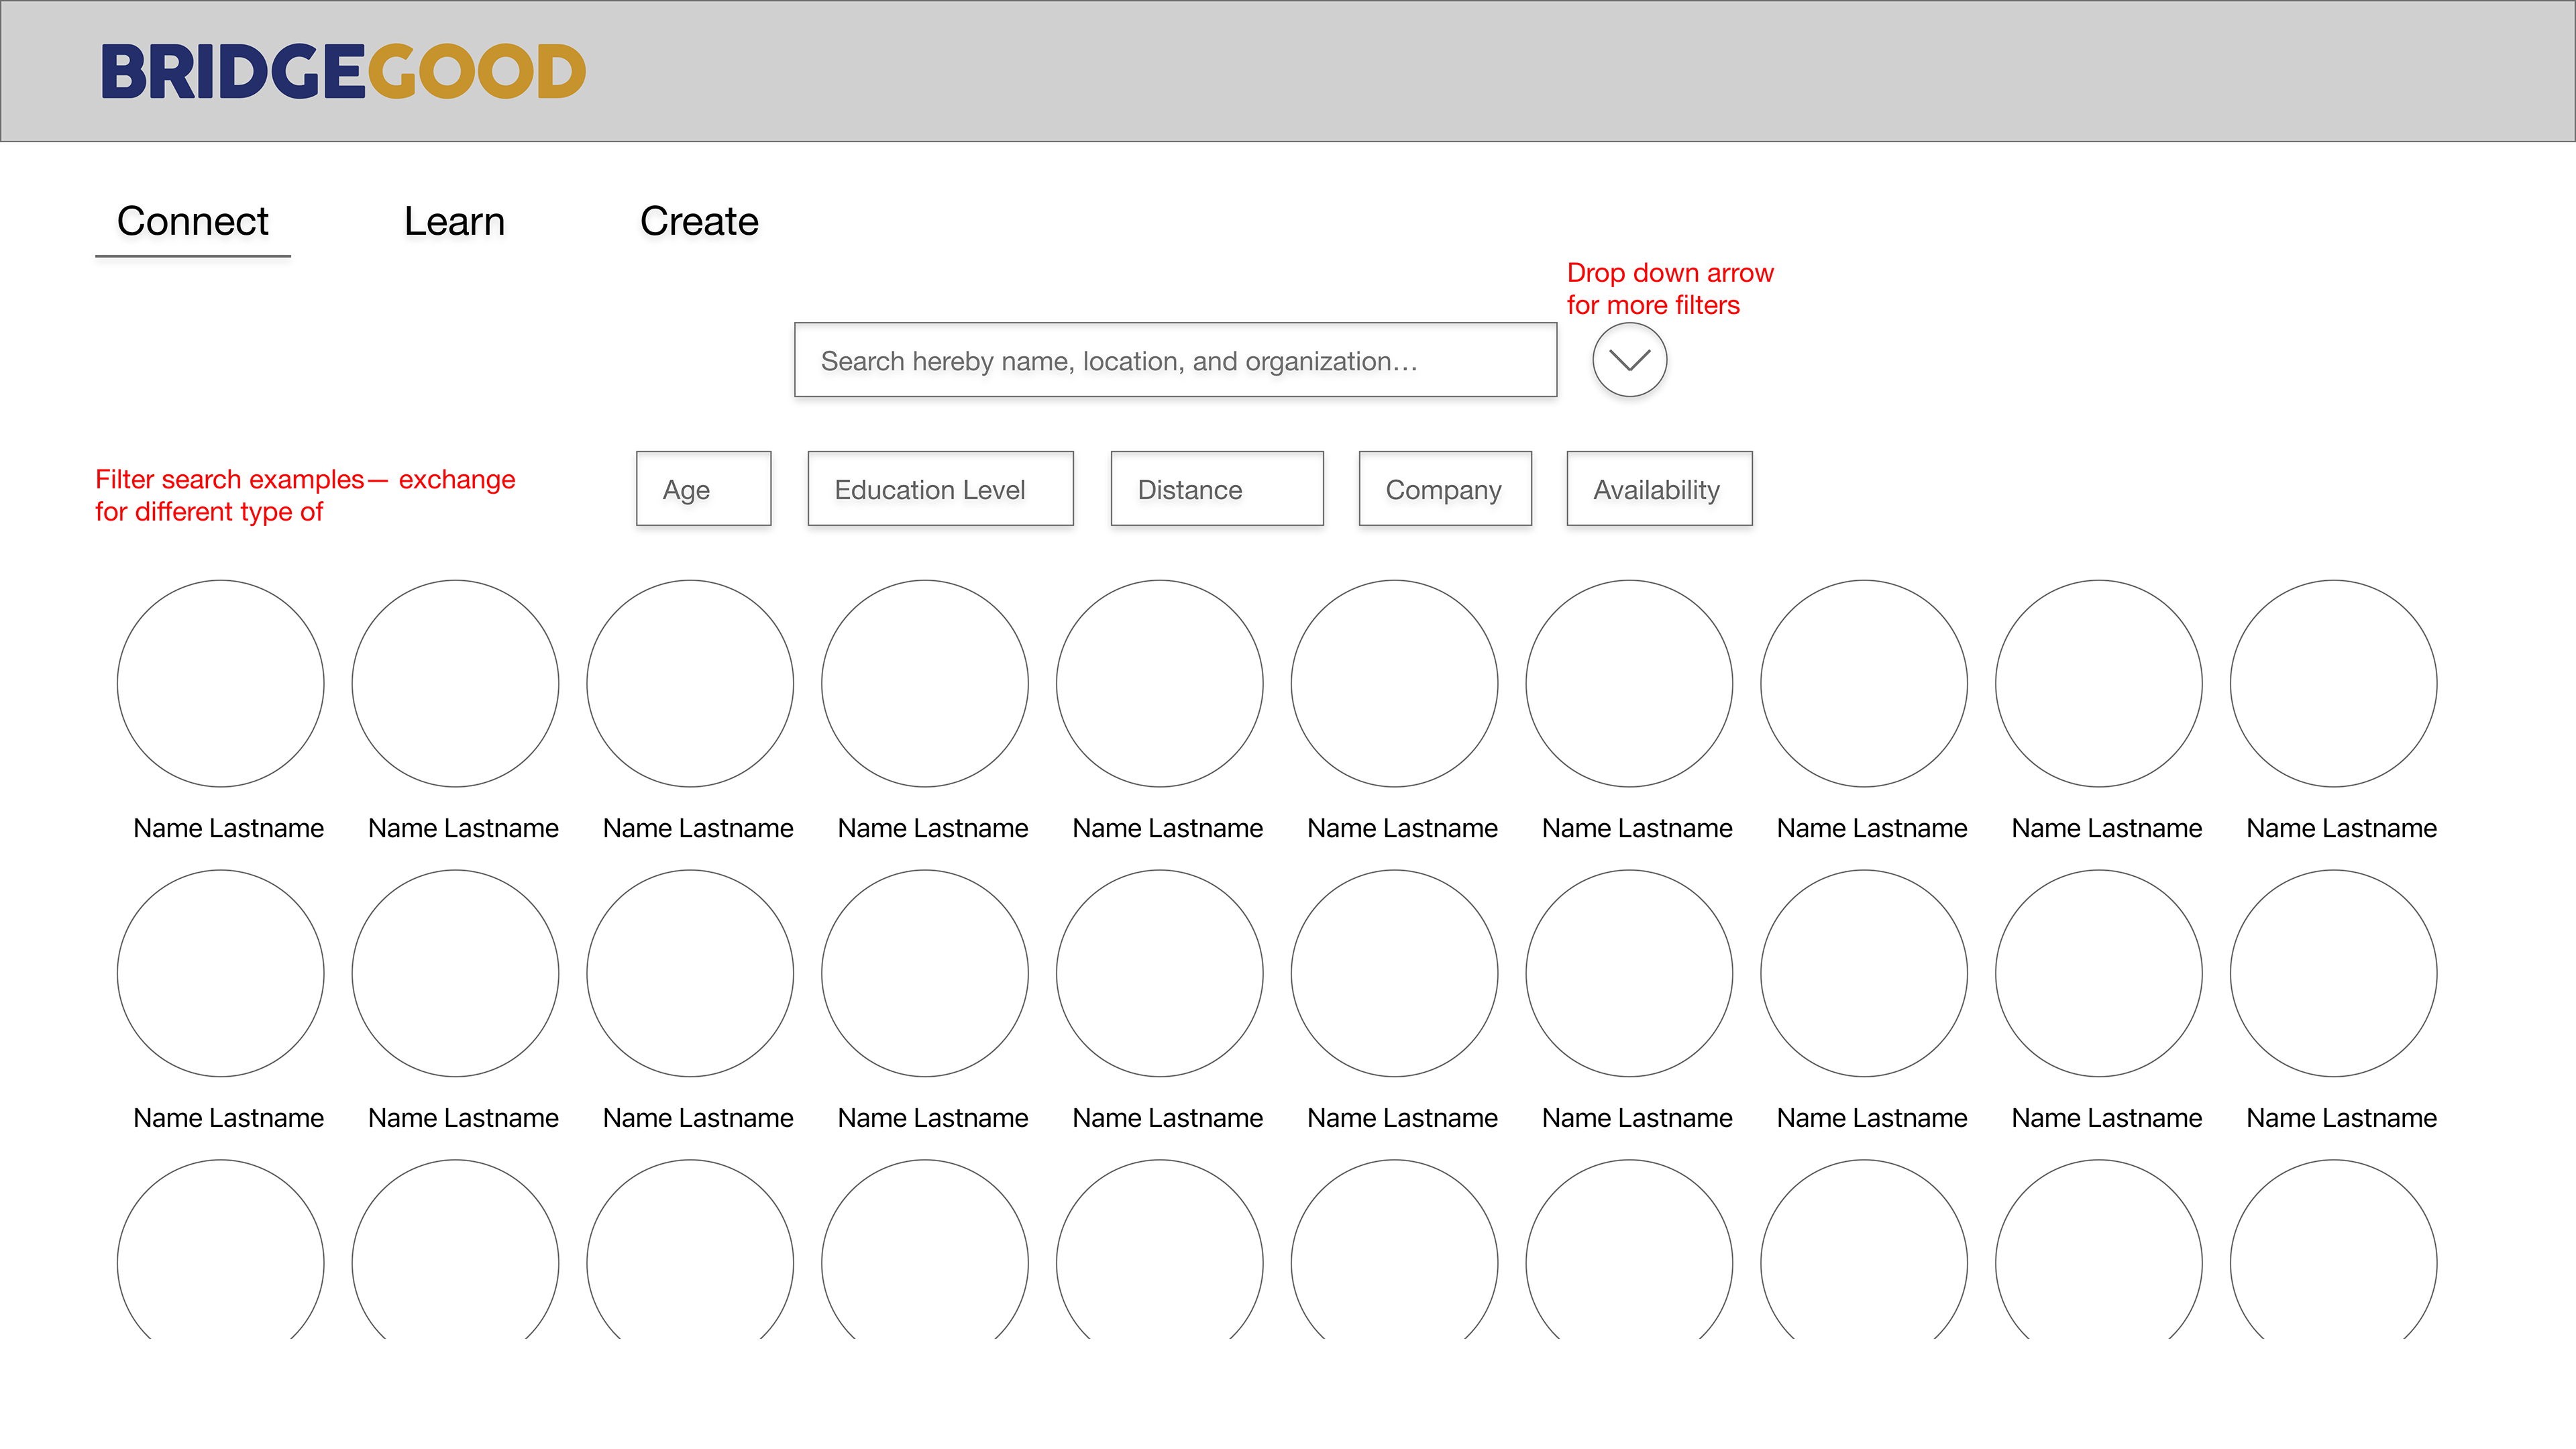Choose the Company filter
2576x1449 pixels.
tap(1444, 489)
